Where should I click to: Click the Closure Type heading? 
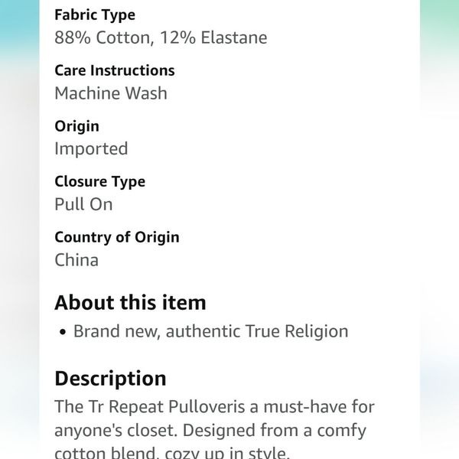(99, 182)
